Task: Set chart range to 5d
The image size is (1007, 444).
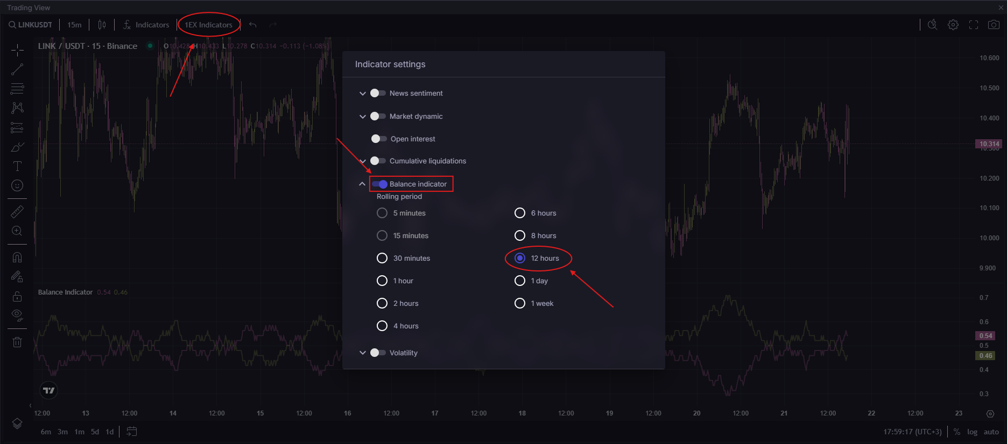Action: pyautogui.click(x=95, y=432)
